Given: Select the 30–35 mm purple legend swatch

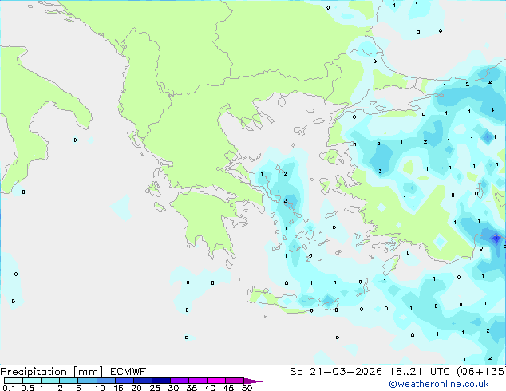Looking at the screenshot, I should (179, 381).
